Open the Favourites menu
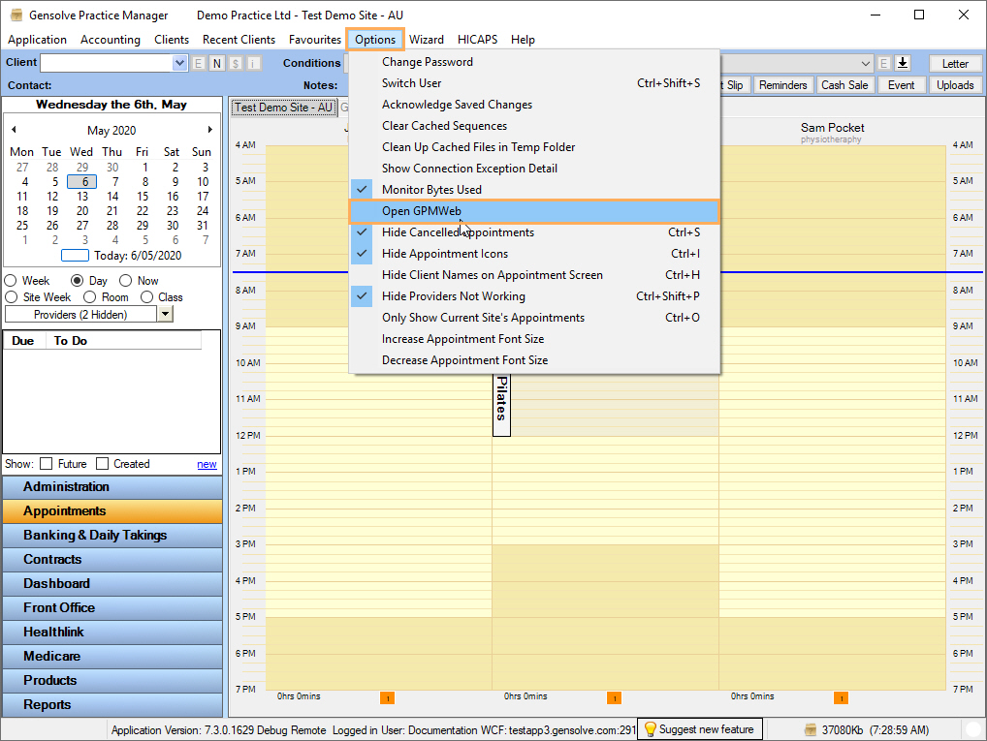 (315, 40)
